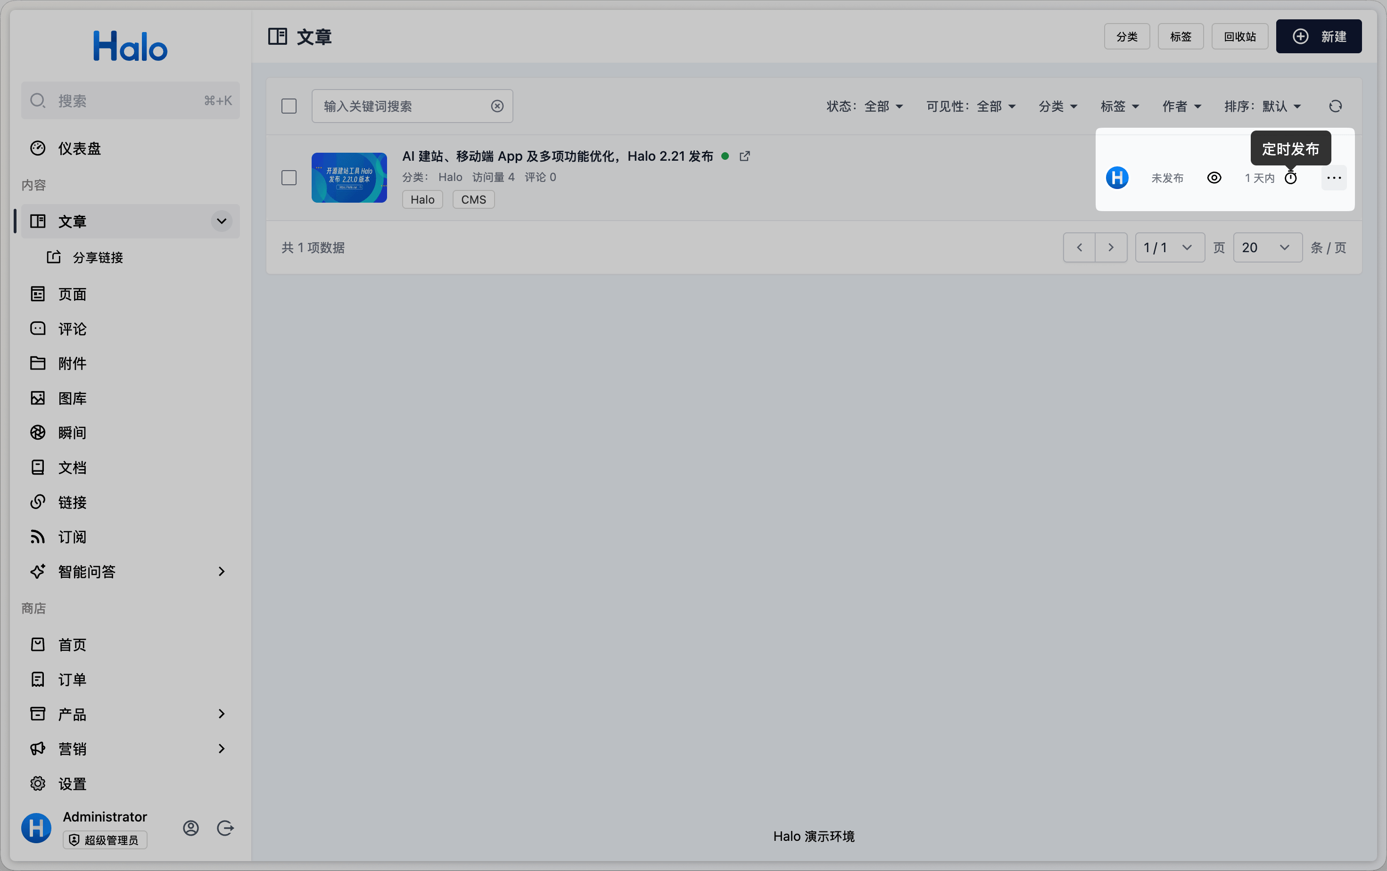Open user profile circle icon
The width and height of the screenshot is (1387, 871).
190,828
